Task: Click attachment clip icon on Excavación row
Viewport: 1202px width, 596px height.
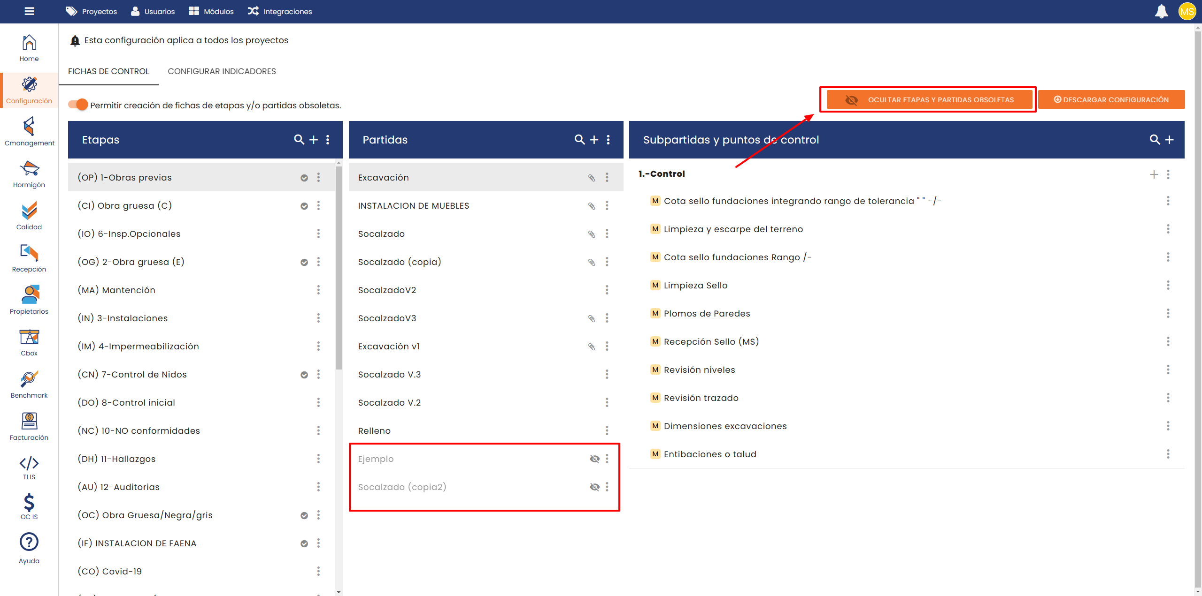Action: point(592,178)
